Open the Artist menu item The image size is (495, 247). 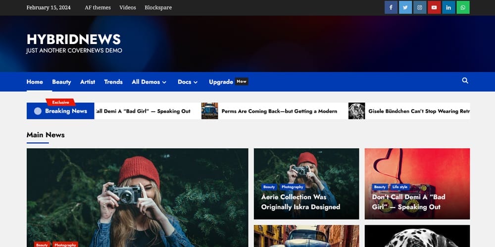(88, 82)
